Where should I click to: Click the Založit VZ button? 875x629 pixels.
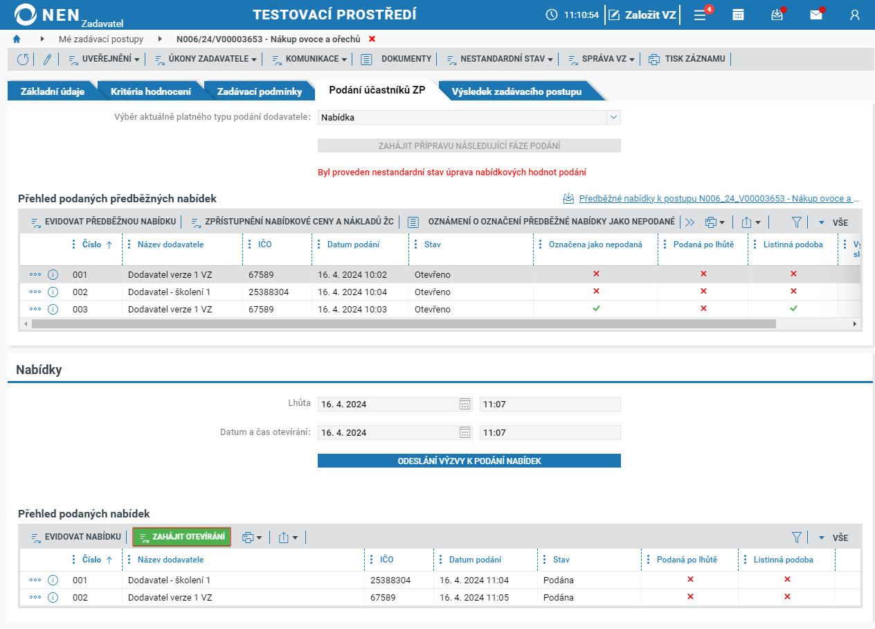click(x=642, y=15)
